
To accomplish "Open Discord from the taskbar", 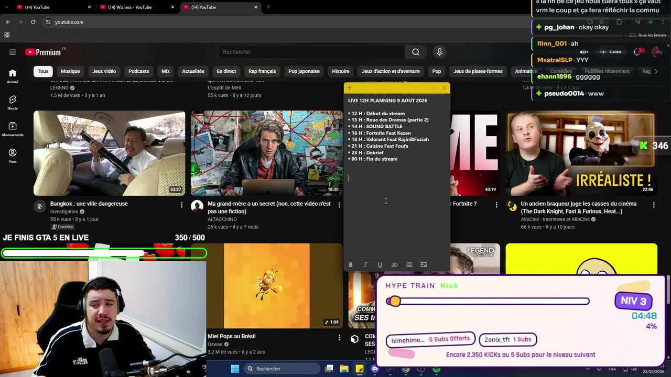I will pos(375,369).
